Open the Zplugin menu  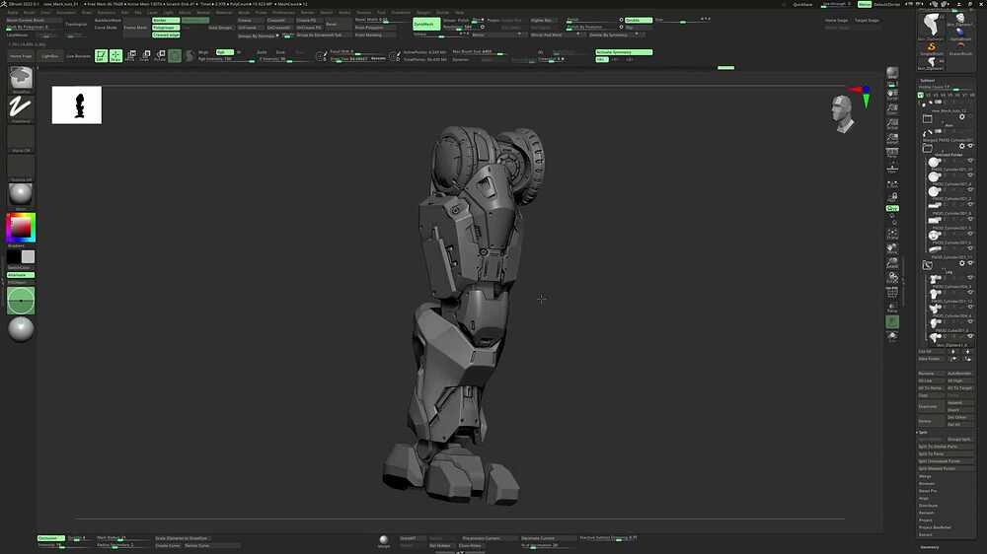click(423, 12)
